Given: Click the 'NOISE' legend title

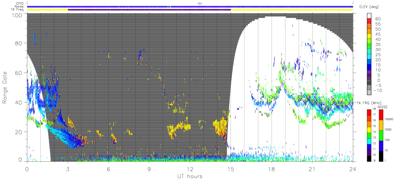Looking at the screenshot, I should 383,107.
